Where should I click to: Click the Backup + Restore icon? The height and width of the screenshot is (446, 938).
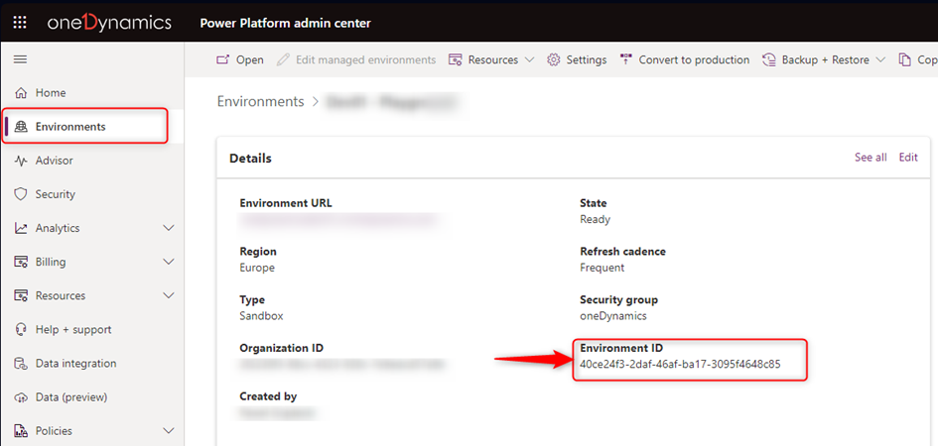(768, 59)
